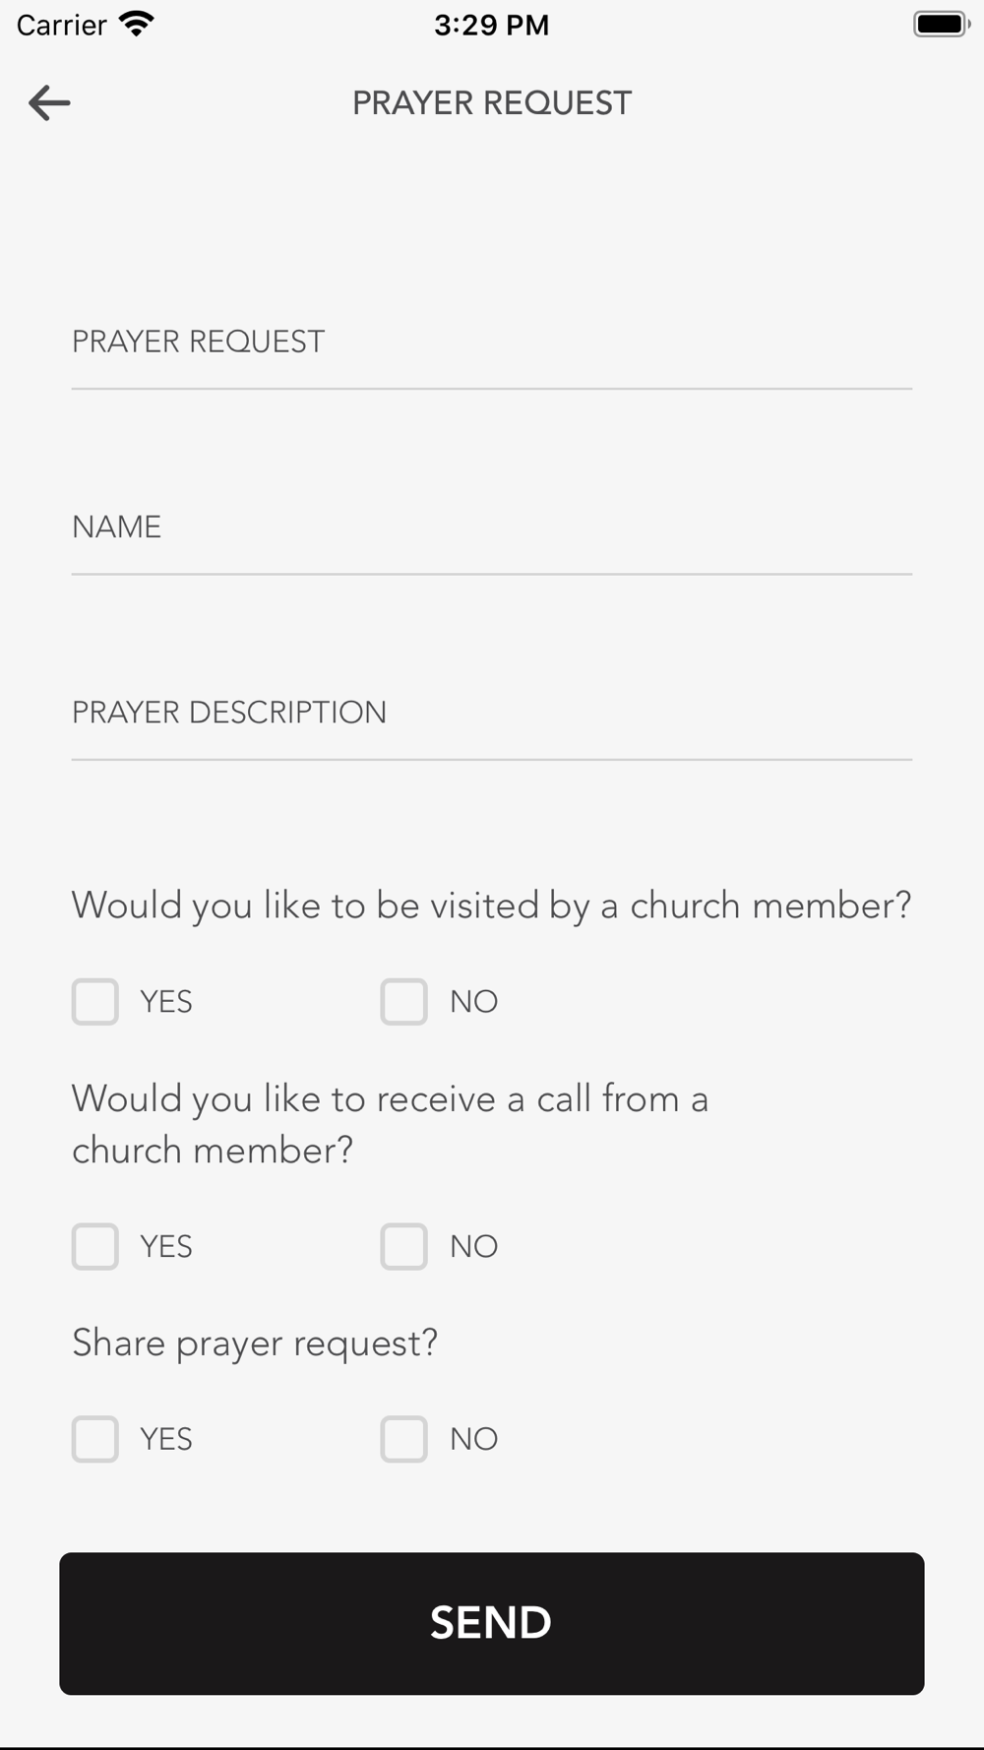Focus the NAME input field
This screenshot has width=984, height=1750.
coord(492,528)
